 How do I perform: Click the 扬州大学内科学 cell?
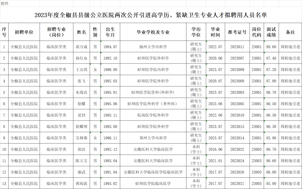153,47
